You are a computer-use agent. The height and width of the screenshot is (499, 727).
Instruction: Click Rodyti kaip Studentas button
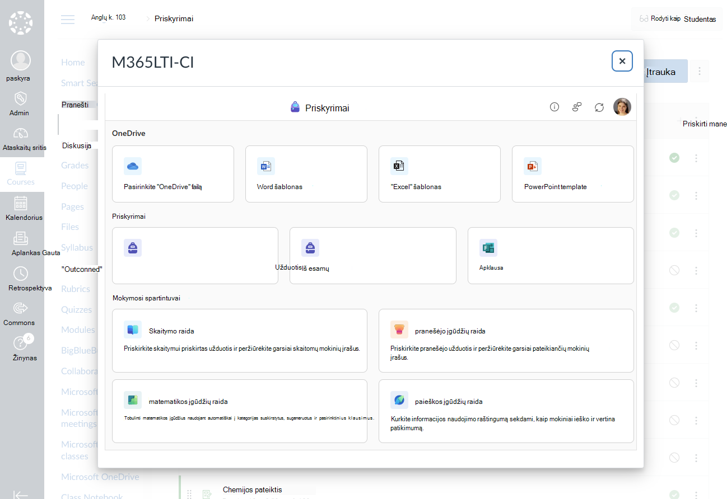677,19
